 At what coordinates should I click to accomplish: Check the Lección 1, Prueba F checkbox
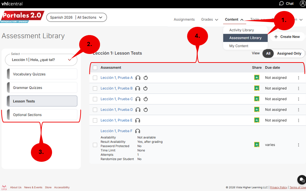point(95,145)
